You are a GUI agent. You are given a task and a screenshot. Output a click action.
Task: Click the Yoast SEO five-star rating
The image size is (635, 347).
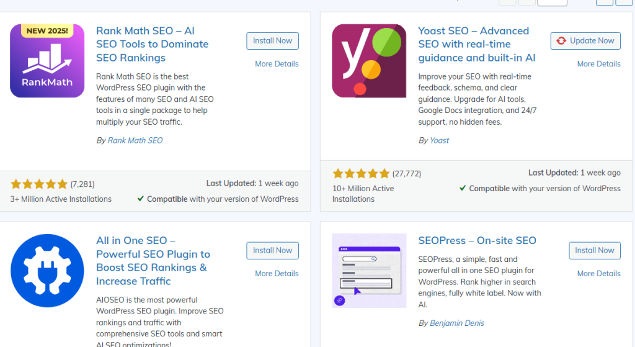(361, 174)
